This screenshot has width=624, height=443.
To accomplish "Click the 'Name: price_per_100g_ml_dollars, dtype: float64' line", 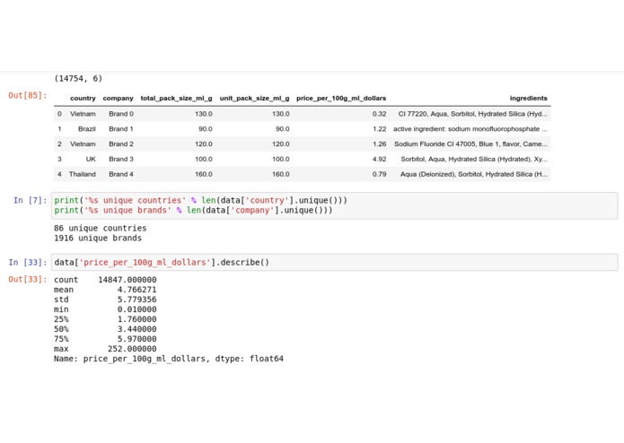I will coord(169,359).
